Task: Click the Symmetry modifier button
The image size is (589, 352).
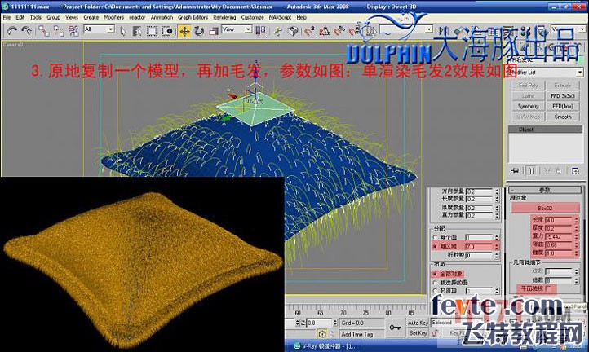Action: (x=528, y=106)
